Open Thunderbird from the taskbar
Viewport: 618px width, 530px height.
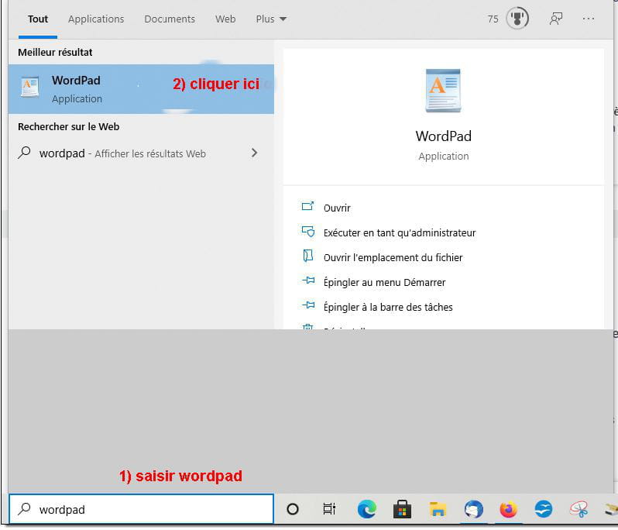pos(473,509)
